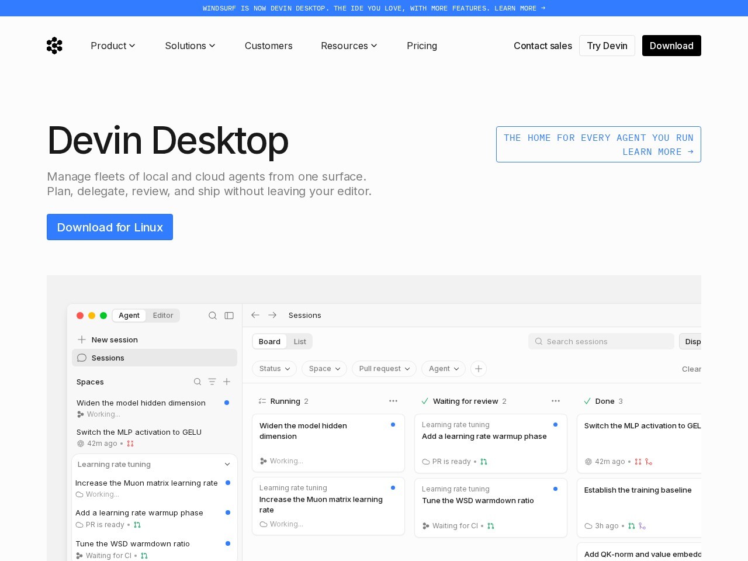The image size is (748, 561).
Task: Click the search icon beside the Agent/Editor switch
Action: (213, 316)
